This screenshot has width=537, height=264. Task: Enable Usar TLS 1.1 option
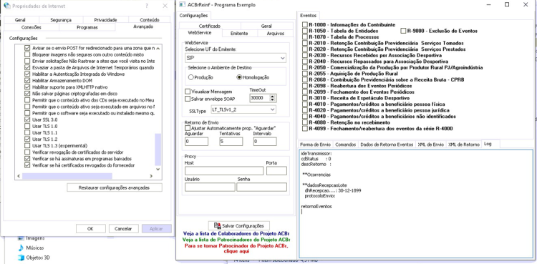(x=27, y=133)
